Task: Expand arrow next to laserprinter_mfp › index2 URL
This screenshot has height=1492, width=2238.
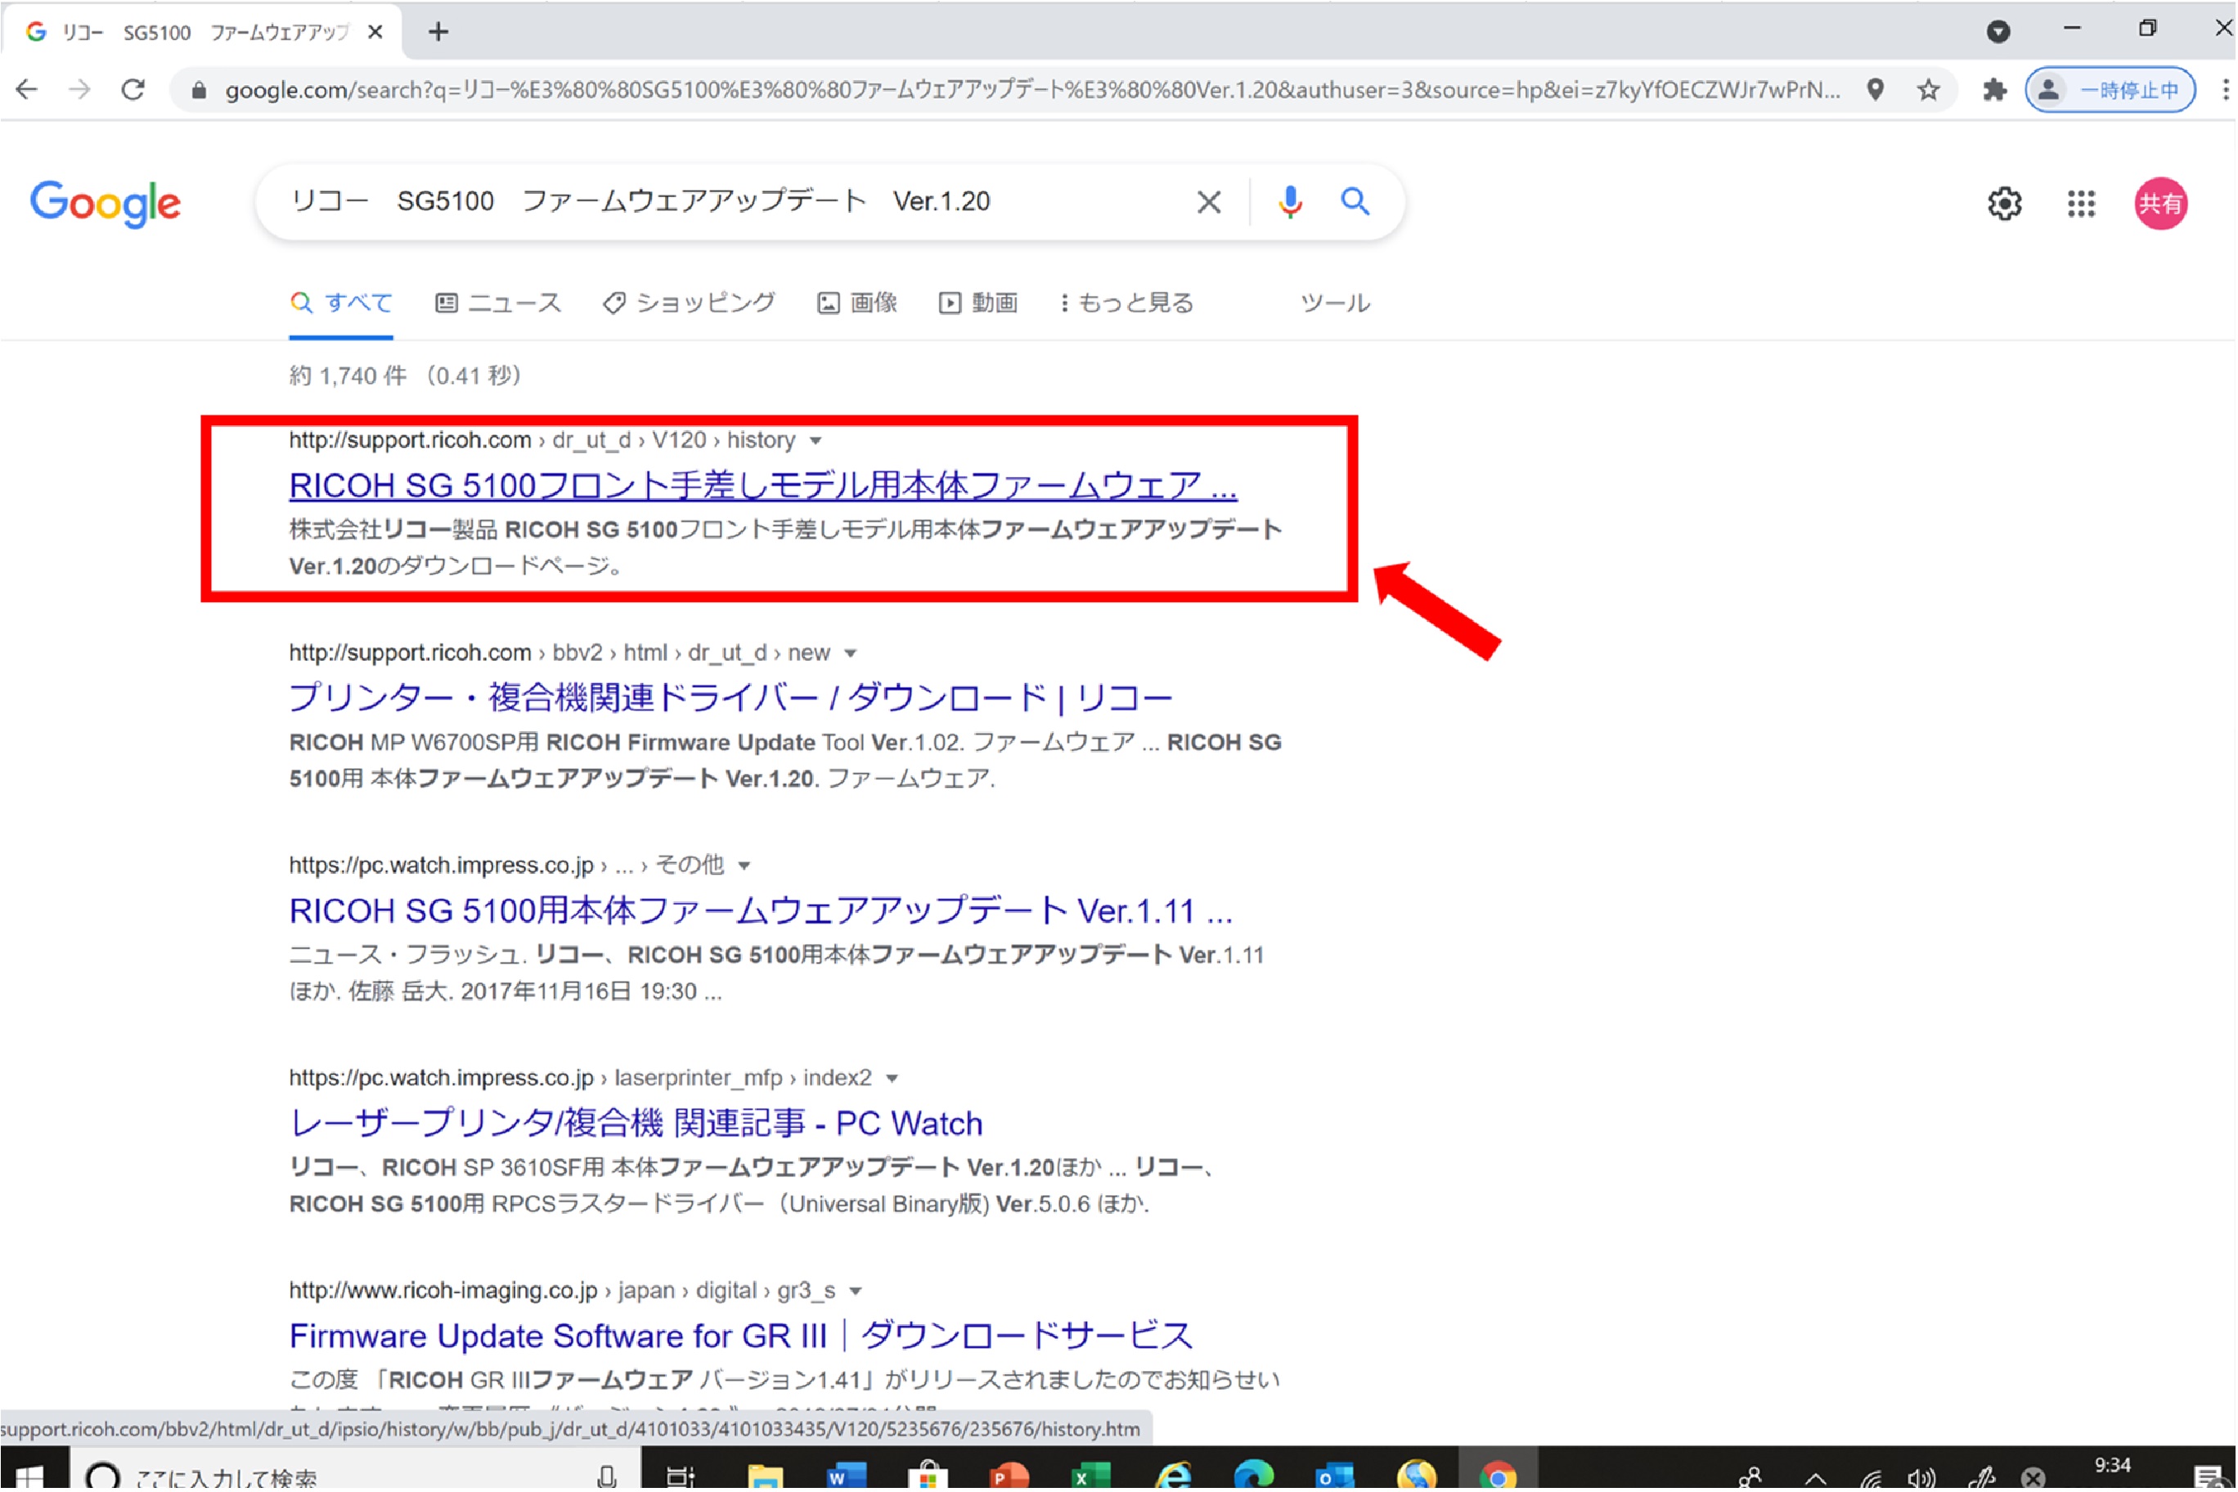Action: point(892,1079)
